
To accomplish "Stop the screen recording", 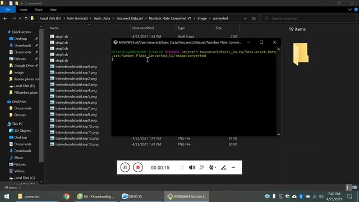I will point(138,167).
